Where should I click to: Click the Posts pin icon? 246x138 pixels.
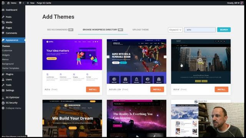(3, 17)
